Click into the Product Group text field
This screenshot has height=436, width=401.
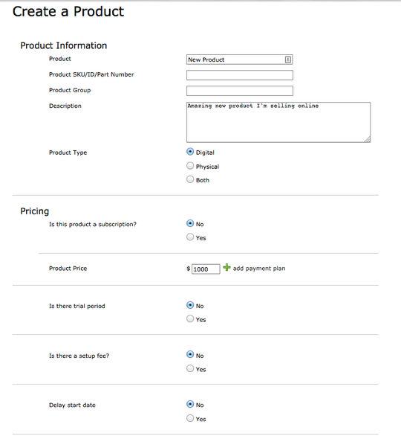click(240, 91)
